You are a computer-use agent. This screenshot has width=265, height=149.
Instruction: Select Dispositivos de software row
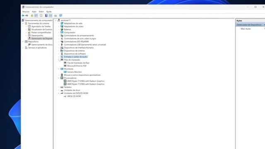[x=75, y=54]
